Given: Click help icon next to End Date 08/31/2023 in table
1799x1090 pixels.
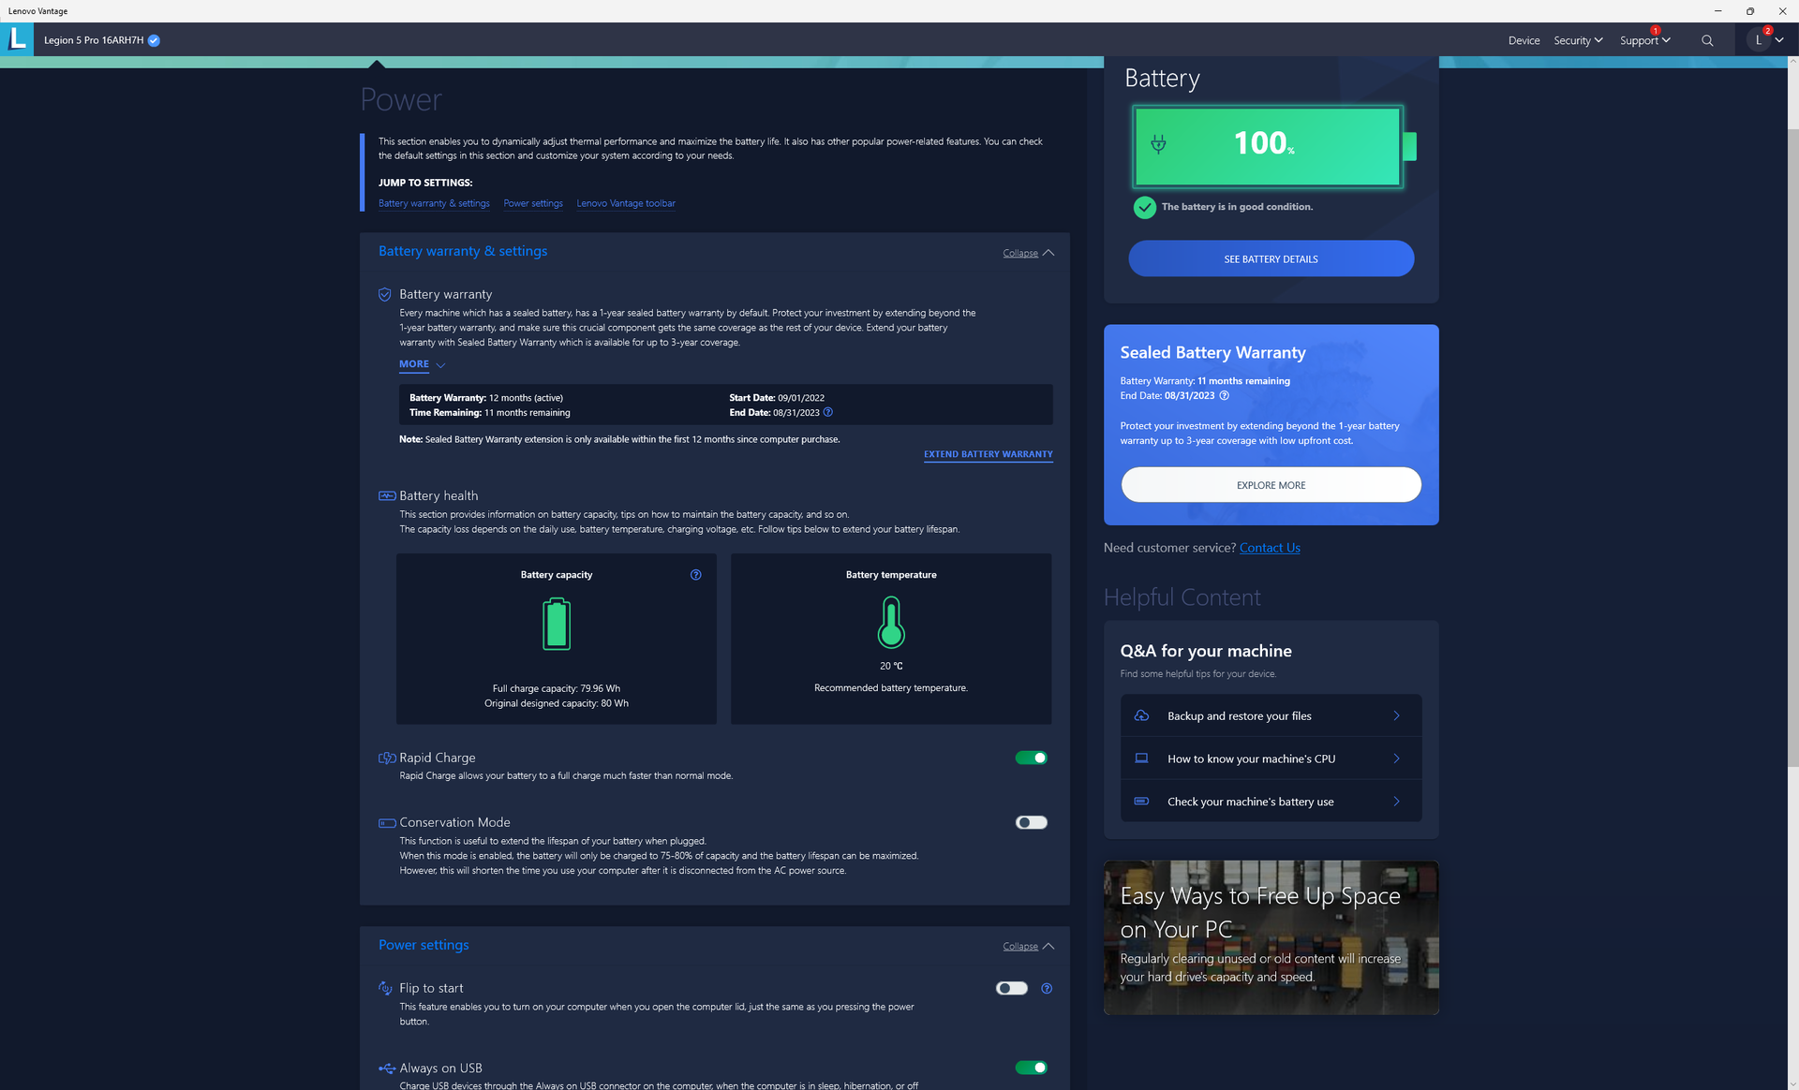Looking at the screenshot, I should [x=827, y=412].
